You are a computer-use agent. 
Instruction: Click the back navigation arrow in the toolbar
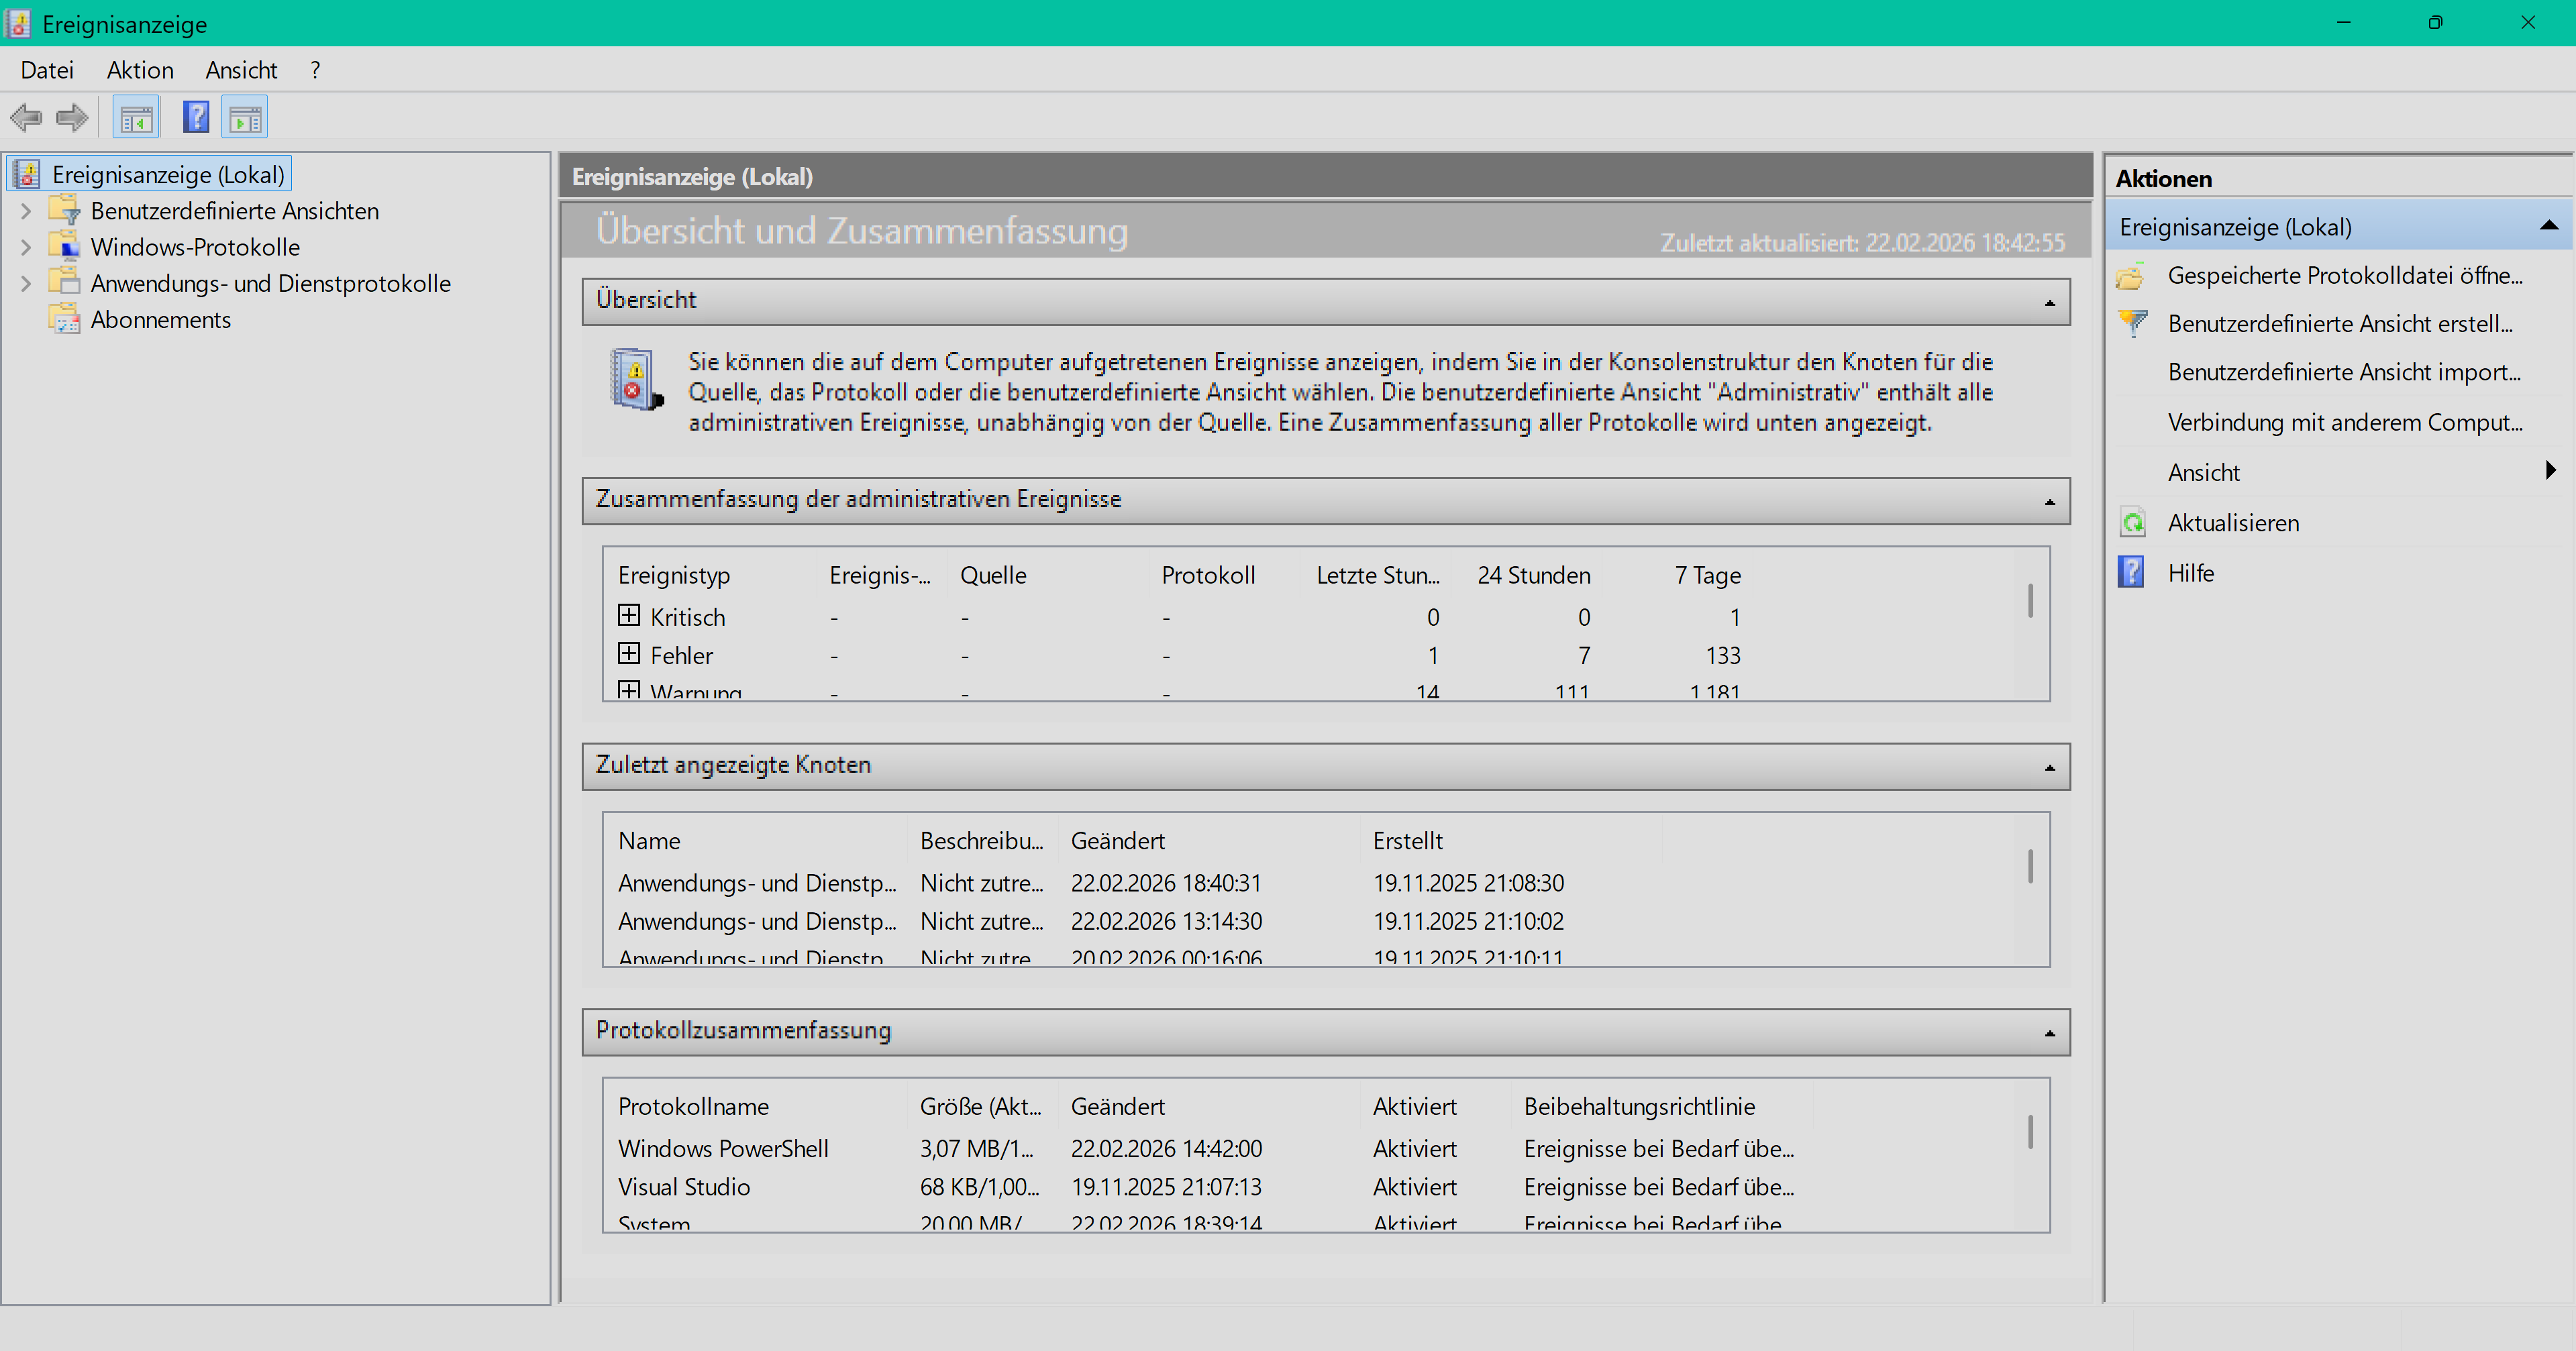click(x=26, y=117)
